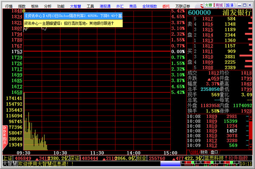
Task: Click the 大赛 button
Action: tap(209, 6)
